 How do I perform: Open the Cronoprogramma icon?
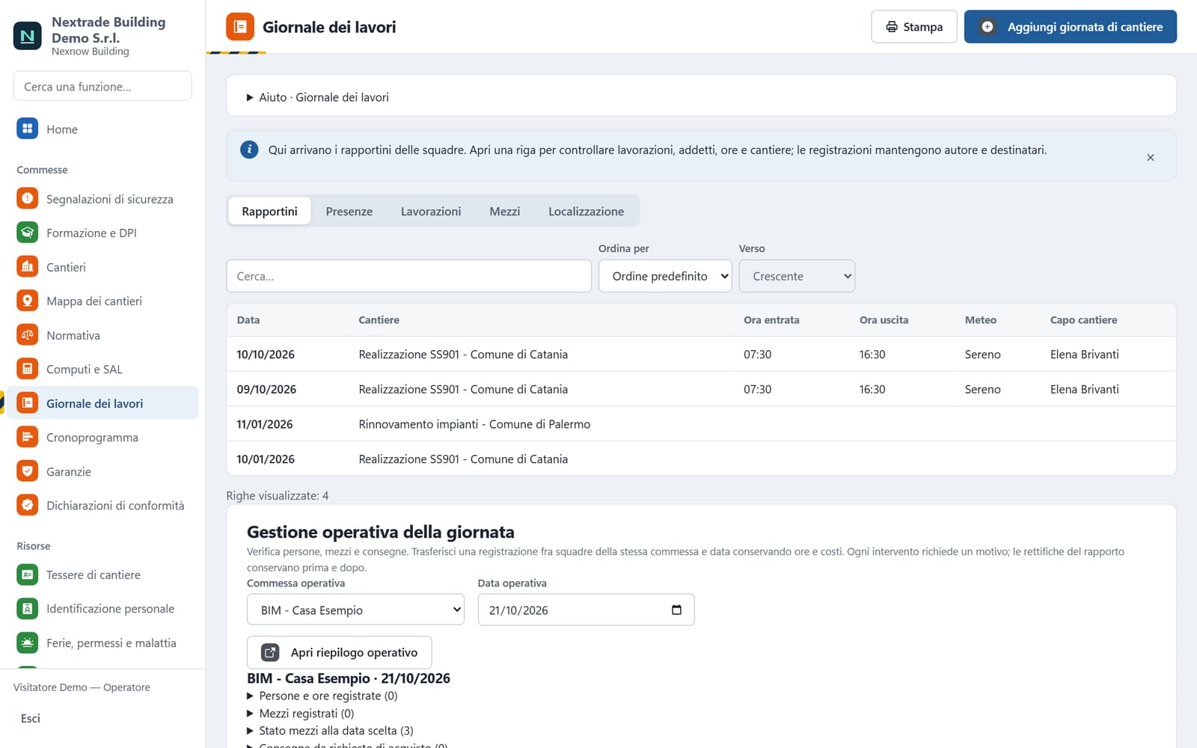tap(27, 437)
